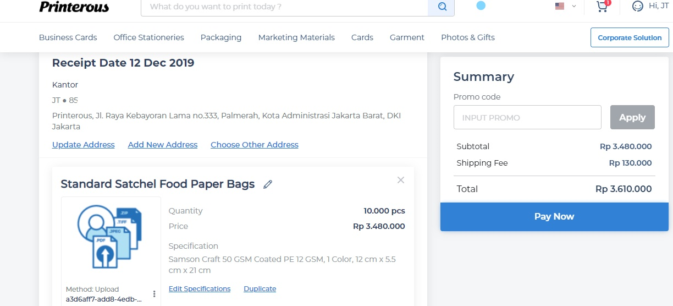Click the promo code input field
The image size is (673, 306).
tap(527, 117)
